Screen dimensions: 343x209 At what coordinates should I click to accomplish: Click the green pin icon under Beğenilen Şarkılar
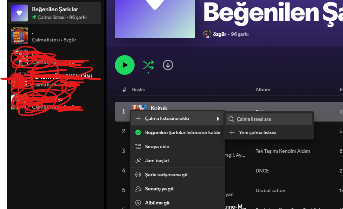pos(34,17)
